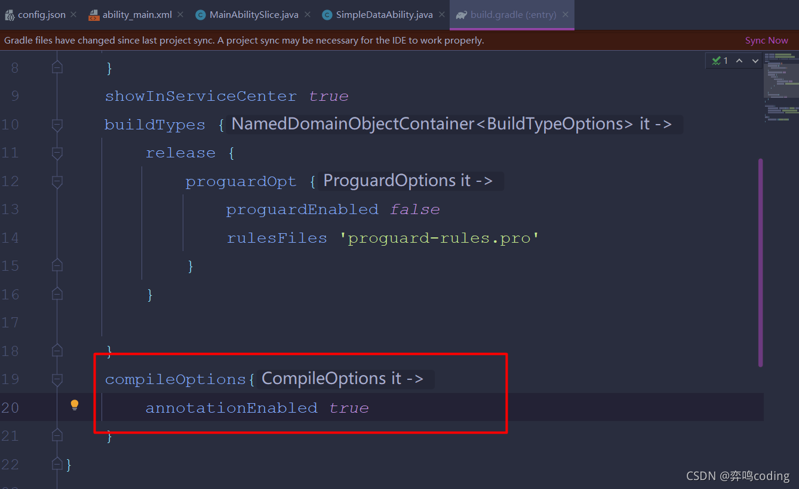The image size is (799, 489).
Task: Go to previous highlighted problem arrow
Action: coord(739,61)
